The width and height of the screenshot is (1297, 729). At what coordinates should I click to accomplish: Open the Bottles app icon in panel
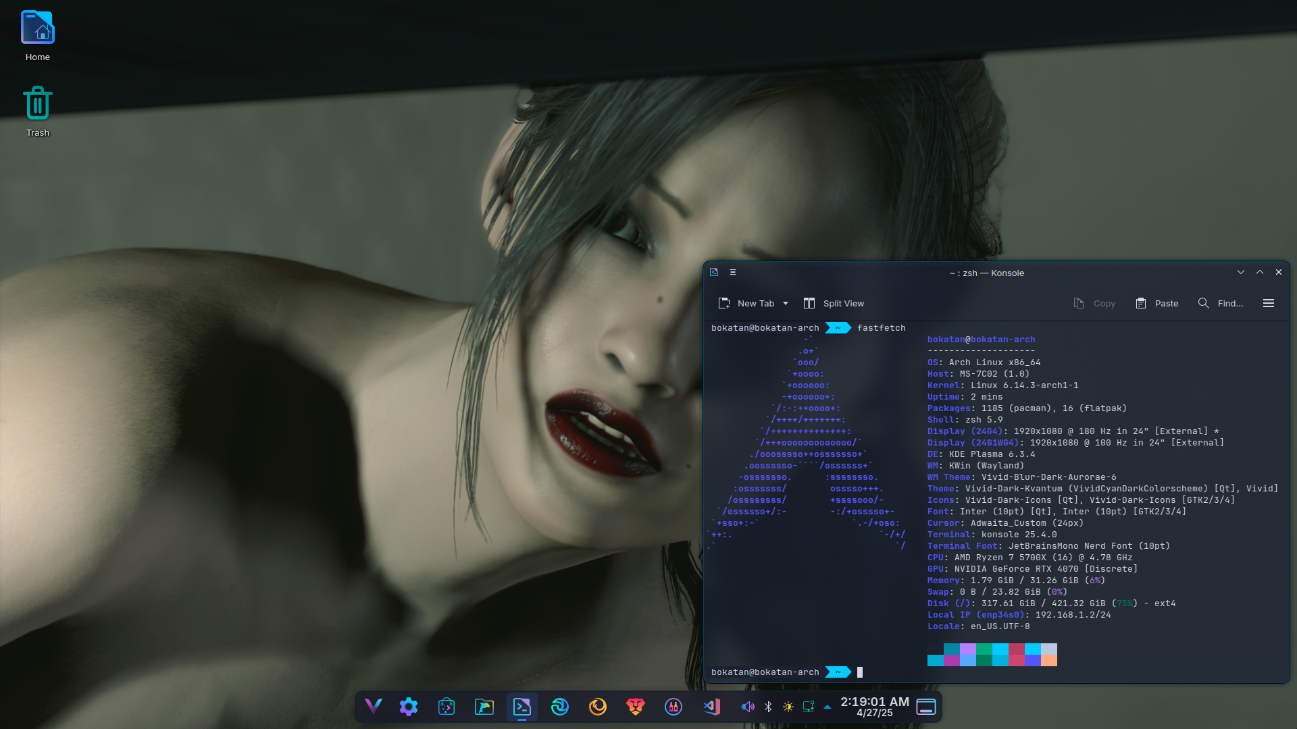point(673,707)
